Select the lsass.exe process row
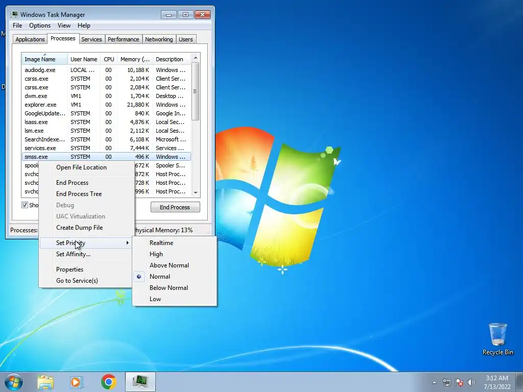Viewport: 523px width, 392px height. [106, 122]
